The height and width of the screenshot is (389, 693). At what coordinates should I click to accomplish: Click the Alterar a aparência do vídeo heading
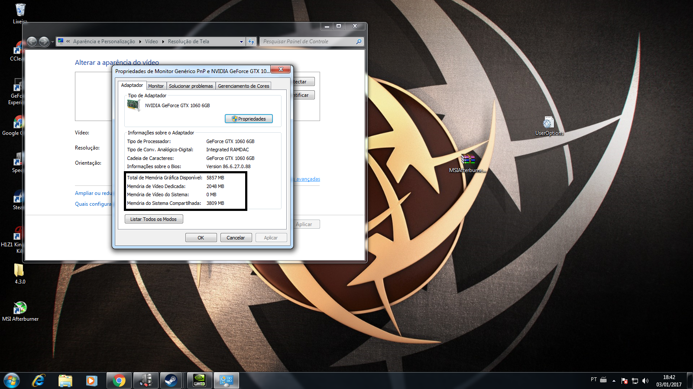(x=117, y=63)
